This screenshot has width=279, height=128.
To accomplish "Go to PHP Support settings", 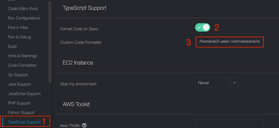I will pos(19,103).
